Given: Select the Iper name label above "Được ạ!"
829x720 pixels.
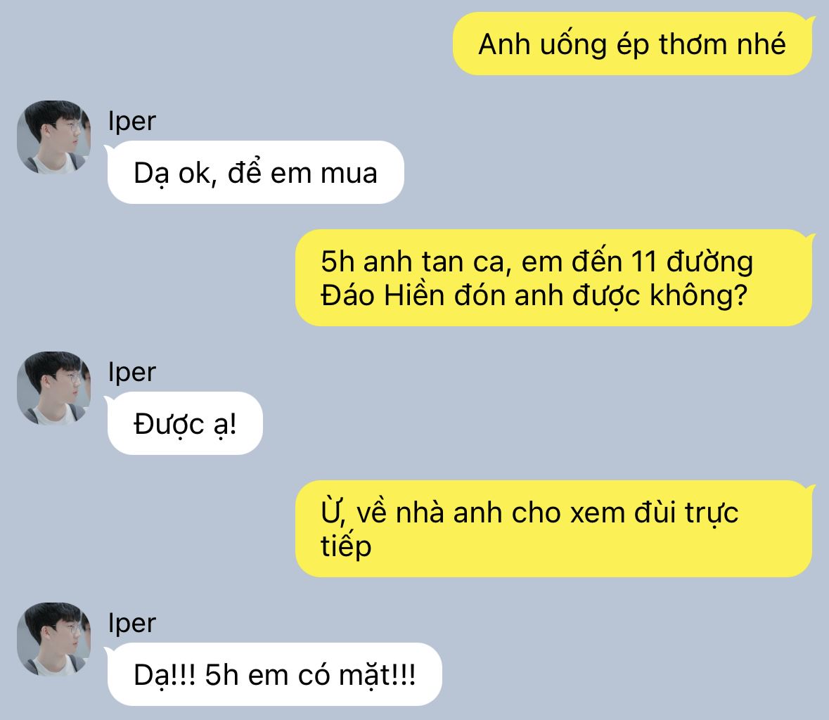Looking at the screenshot, I should coord(131,373).
